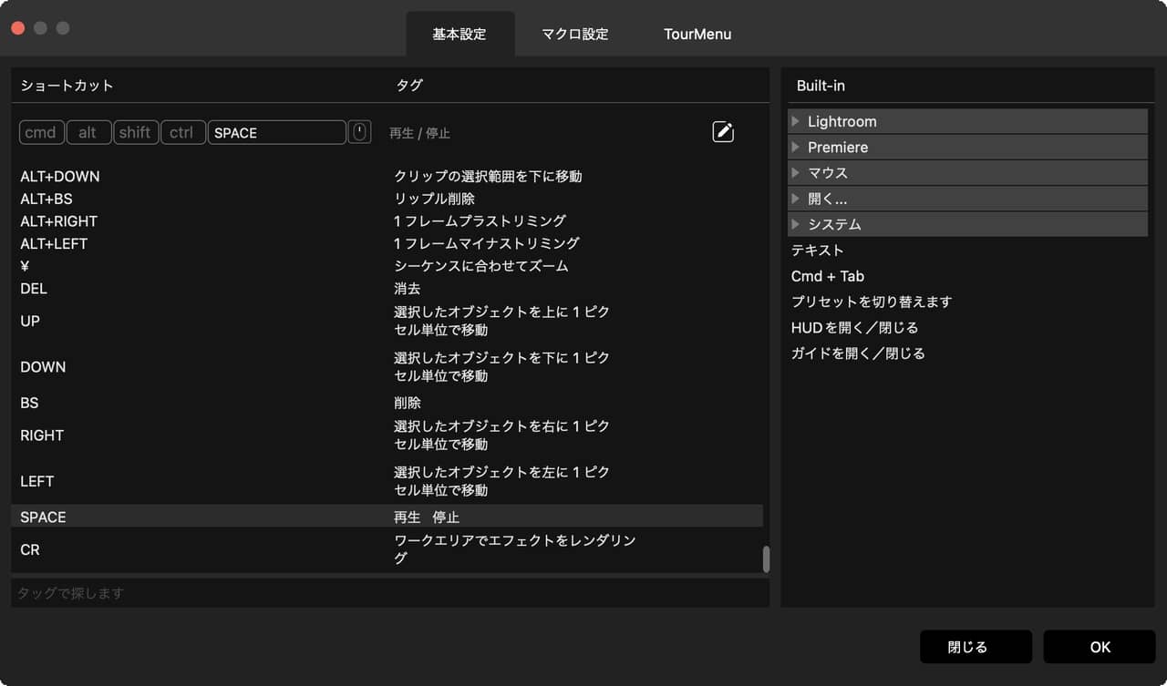Toggle the cmd modifier key
Image resolution: width=1167 pixels, height=686 pixels.
click(x=41, y=132)
